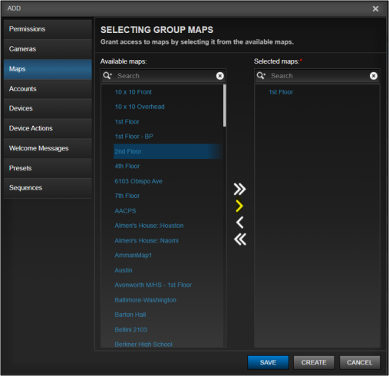Click the Available maps scrollbar thumb

[x=225, y=105]
